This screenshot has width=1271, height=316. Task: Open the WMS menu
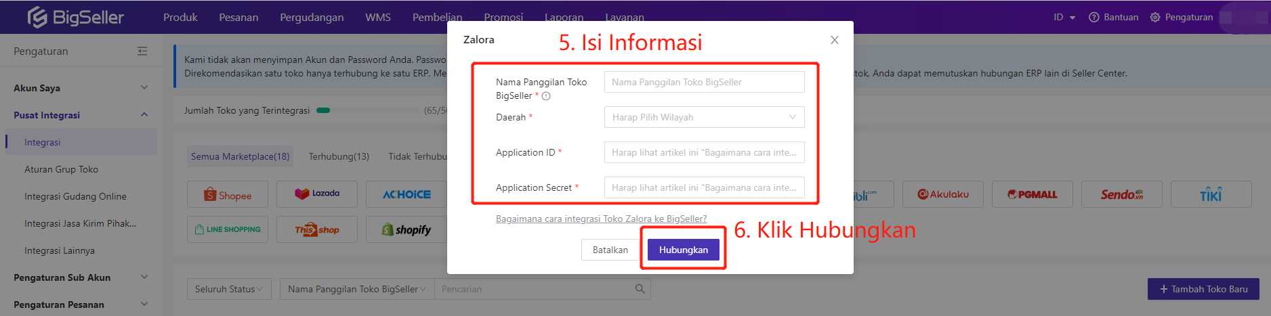[x=378, y=17]
